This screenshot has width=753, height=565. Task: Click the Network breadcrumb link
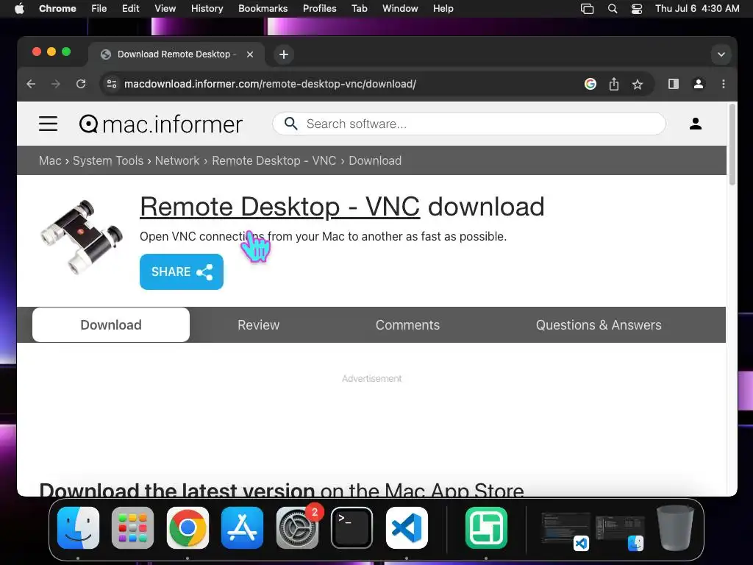tap(177, 160)
